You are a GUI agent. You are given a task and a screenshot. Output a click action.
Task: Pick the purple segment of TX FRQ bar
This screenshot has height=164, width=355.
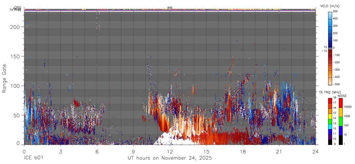coord(330,137)
